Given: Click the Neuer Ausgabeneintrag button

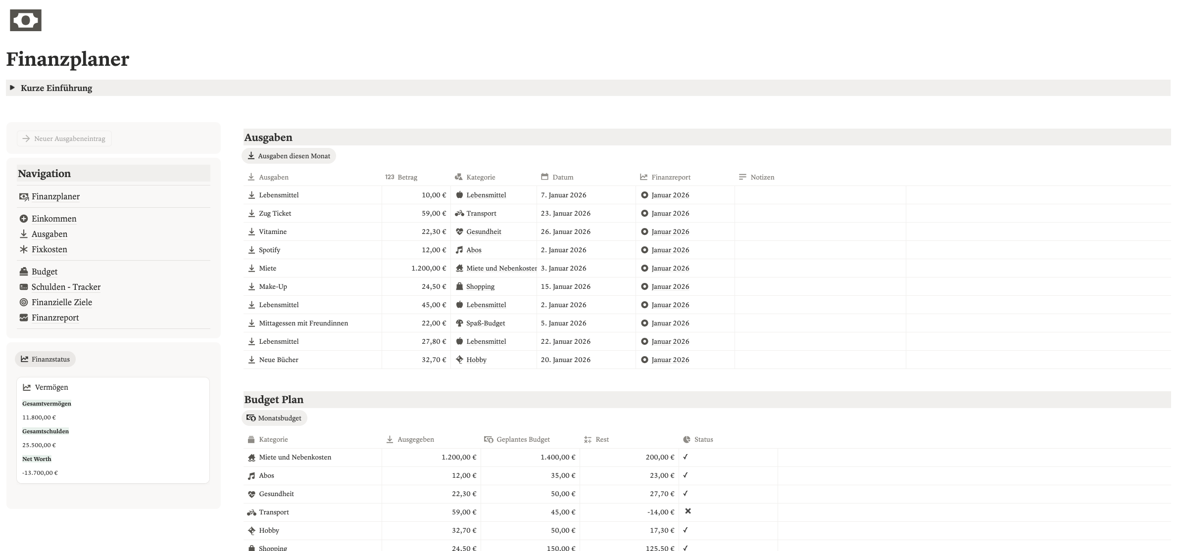Looking at the screenshot, I should [64, 138].
